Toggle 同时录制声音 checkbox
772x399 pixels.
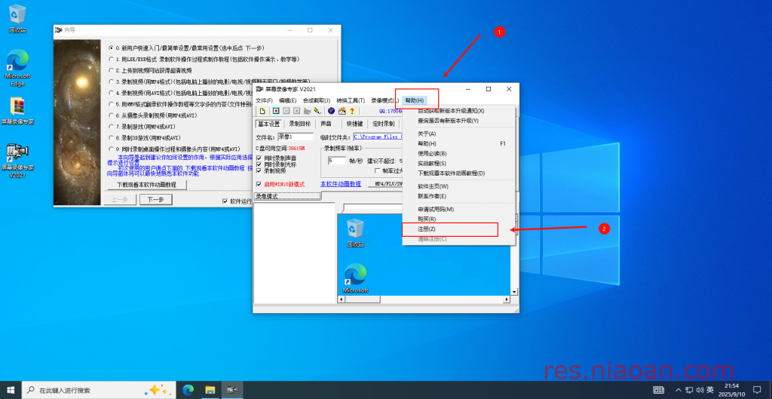coord(277,158)
